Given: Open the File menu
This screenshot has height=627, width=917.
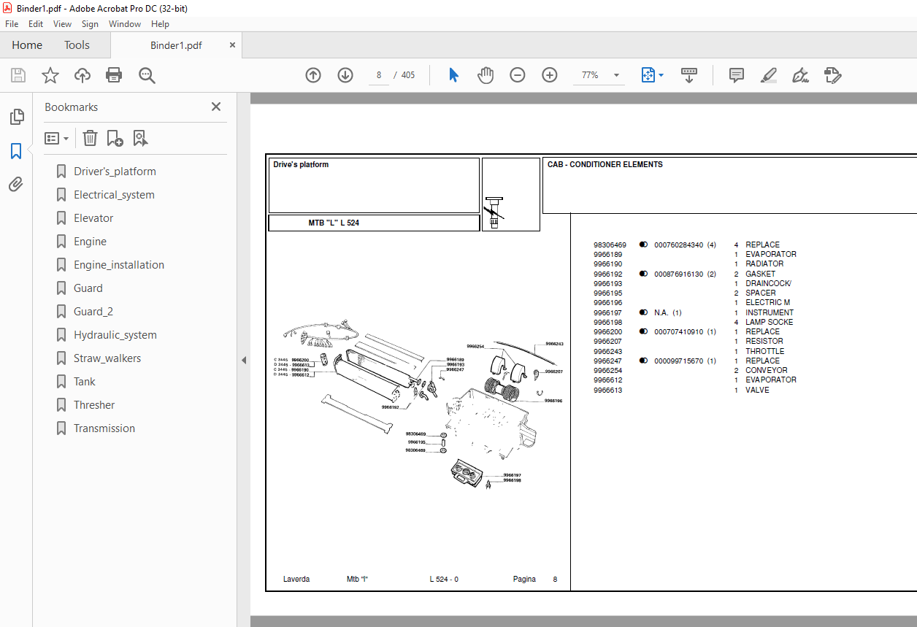Looking at the screenshot, I should point(12,24).
